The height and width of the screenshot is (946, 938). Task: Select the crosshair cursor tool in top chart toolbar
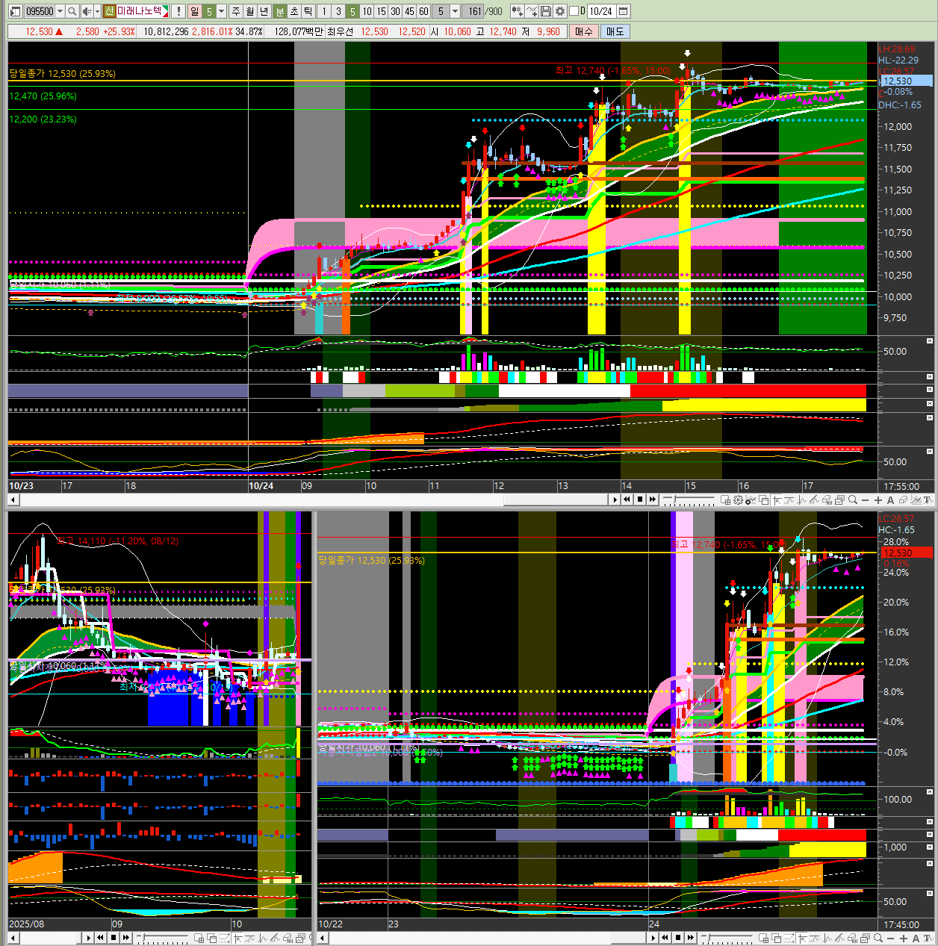[777, 500]
